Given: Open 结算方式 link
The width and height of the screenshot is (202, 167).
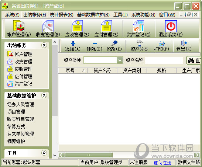Looking at the screenshot, I should click(x=16, y=126).
